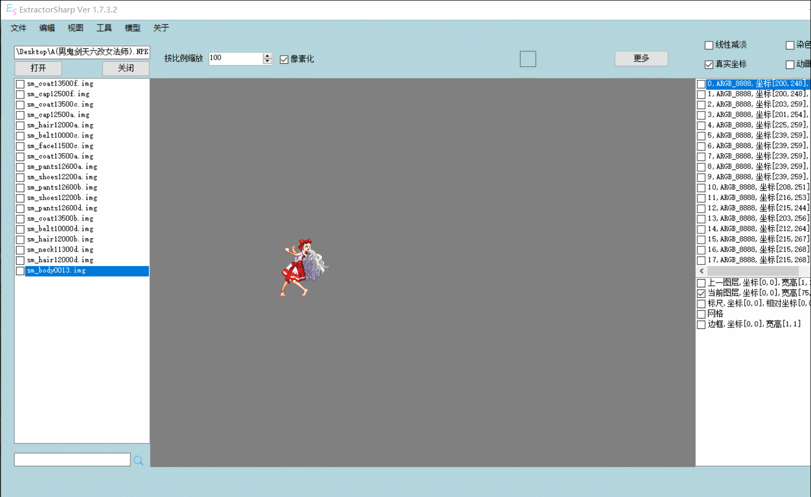The image size is (811, 497).
Task: Check the box beside sm_coat13500a.img
Action: 20,157
